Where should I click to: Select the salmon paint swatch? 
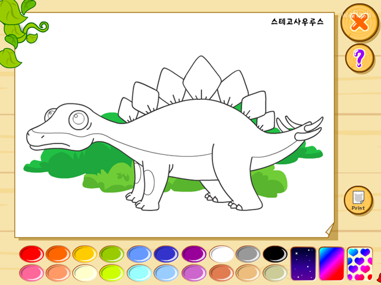58,273
